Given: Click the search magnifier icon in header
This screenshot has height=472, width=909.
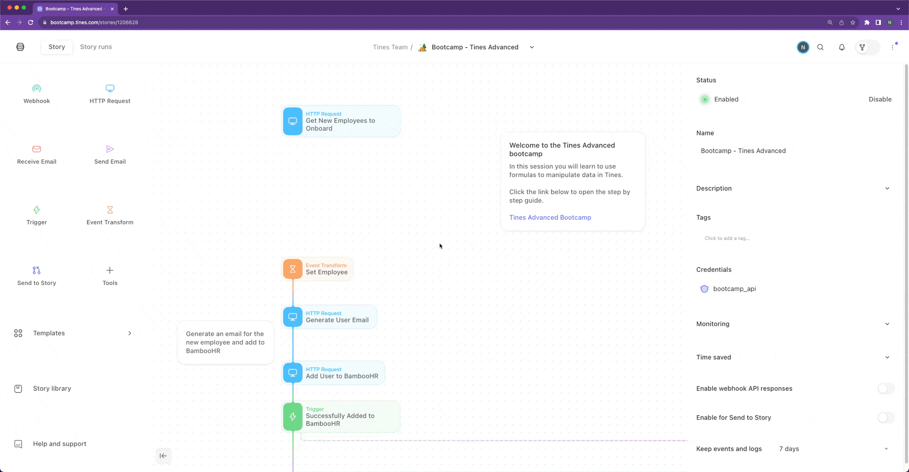Looking at the screenshot, I should pos(820,47).
